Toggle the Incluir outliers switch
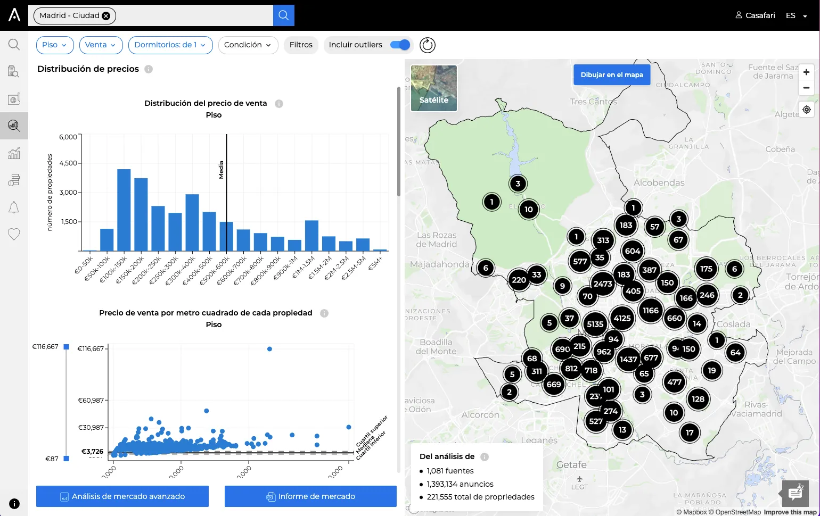820x516 pixels. (x=400, y=45)
